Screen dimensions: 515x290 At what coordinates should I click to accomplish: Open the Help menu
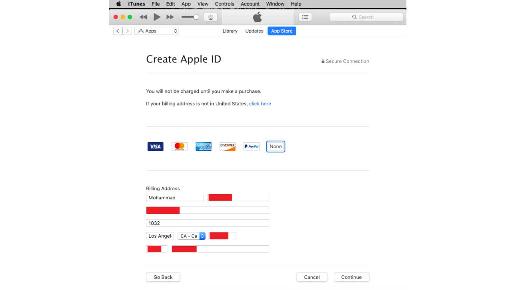(296, 4)
